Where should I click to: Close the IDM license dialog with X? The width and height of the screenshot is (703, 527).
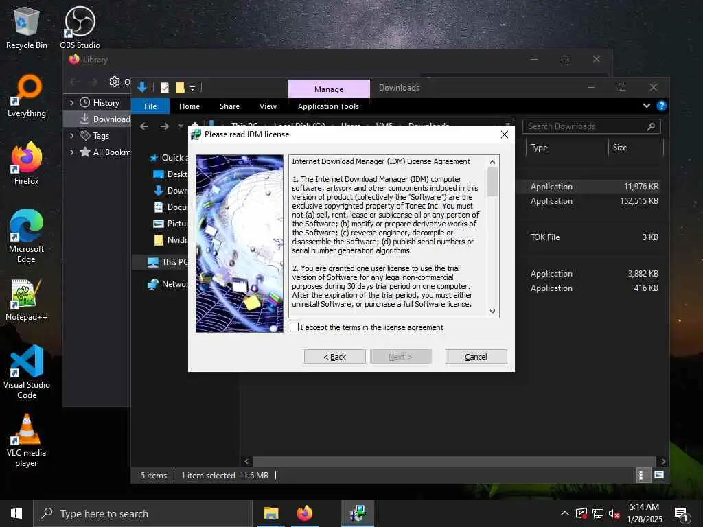(505, 134)
